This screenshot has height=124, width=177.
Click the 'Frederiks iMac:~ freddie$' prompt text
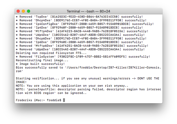click(x=38, y=100)
